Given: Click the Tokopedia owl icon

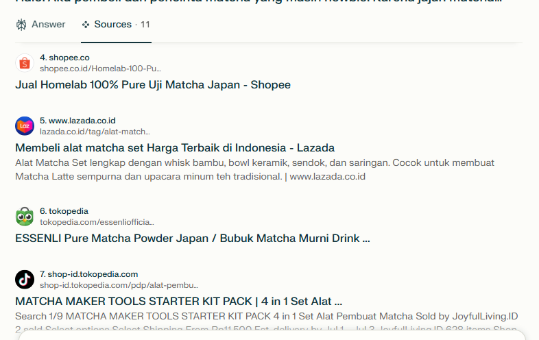Looking at the screenshot, I should click(x=25, y=217).
